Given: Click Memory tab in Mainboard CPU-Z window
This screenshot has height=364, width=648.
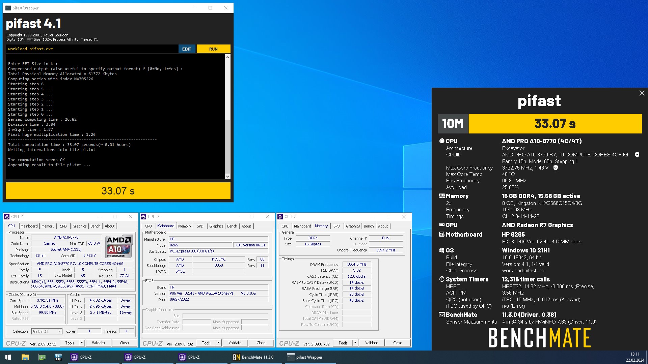Looking at the screenshot, I should click(185, 226).
